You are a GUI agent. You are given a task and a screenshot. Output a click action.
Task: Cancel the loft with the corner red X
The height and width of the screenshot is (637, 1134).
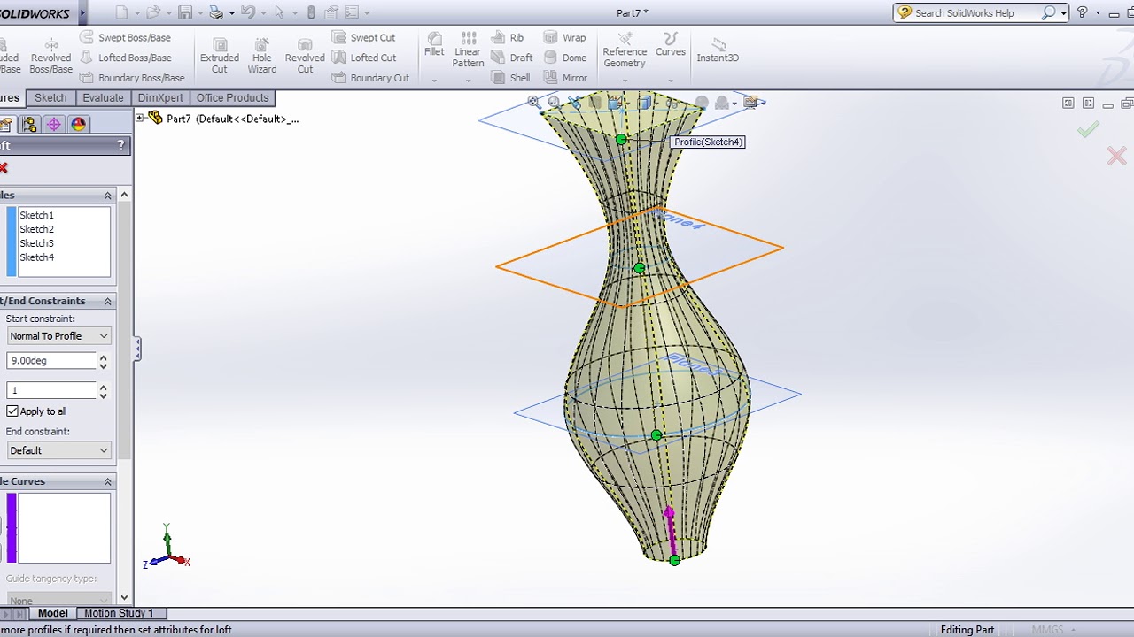[x=1116, y=157]
